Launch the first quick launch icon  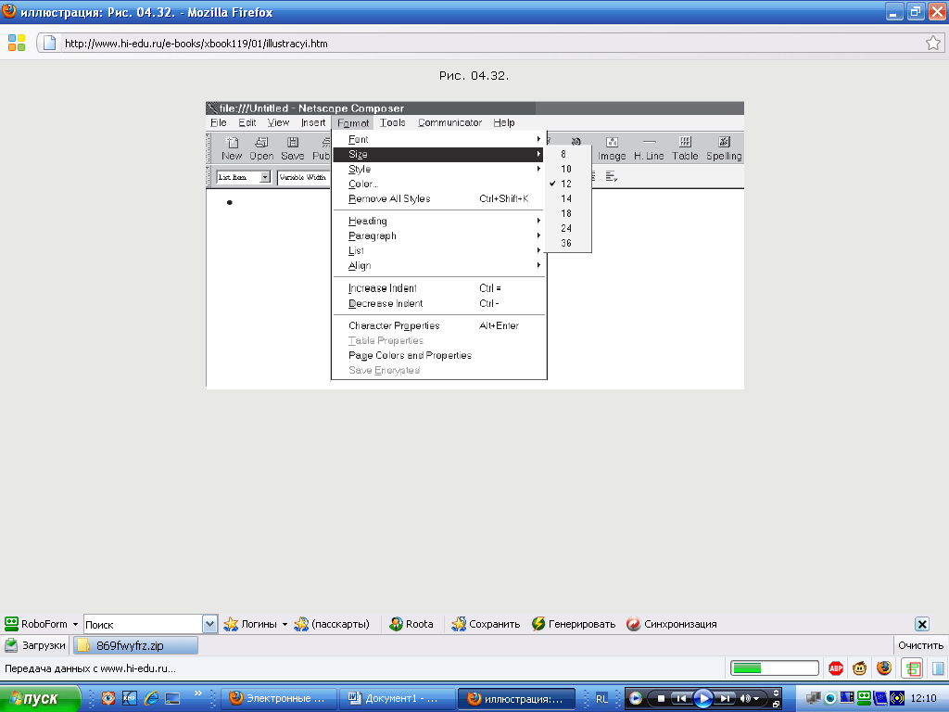108,698
